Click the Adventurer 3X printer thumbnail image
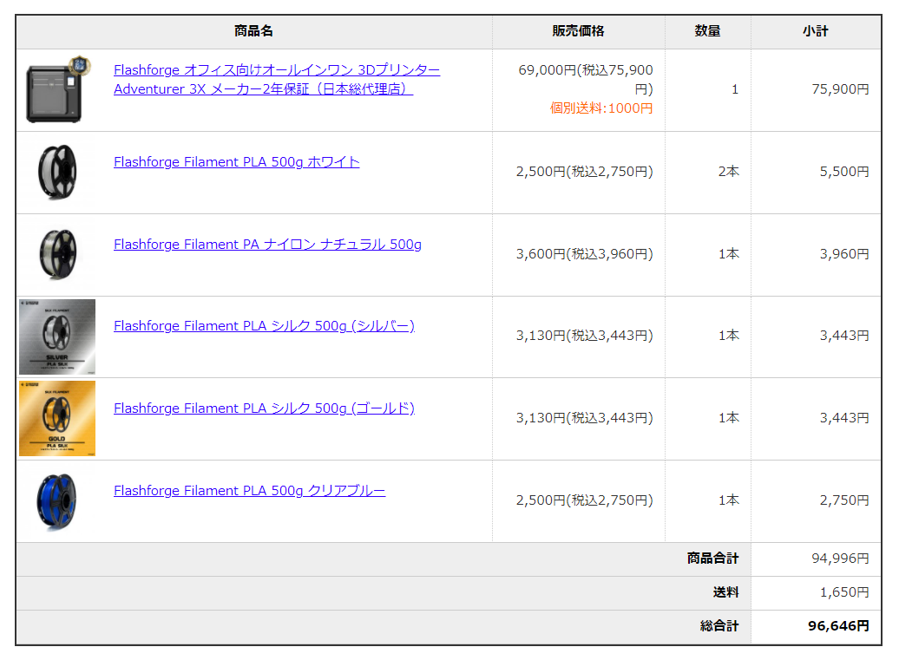Image resolution: width=899 pixels, height=660 pixels. [x=56, y=90]
